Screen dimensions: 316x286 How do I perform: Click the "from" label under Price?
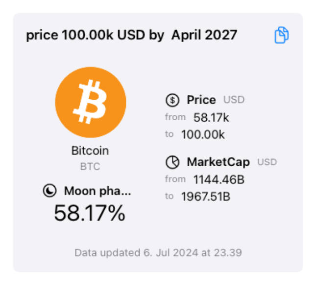(x=175, y=117)
